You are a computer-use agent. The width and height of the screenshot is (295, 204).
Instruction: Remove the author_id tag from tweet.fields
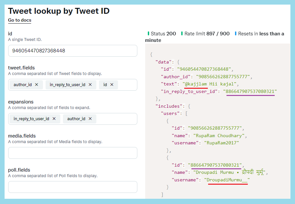[x=36, y=84]
